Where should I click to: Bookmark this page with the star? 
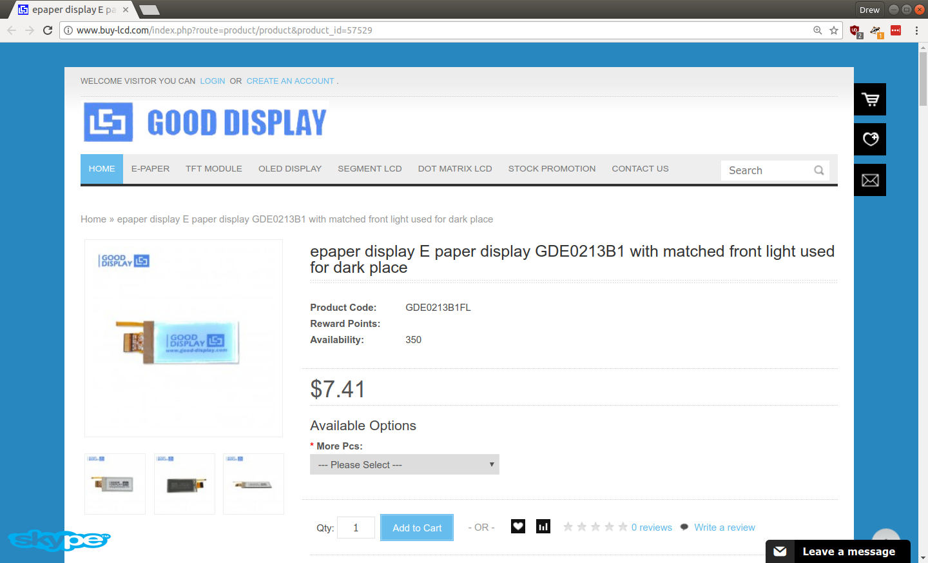coord(834,30)
